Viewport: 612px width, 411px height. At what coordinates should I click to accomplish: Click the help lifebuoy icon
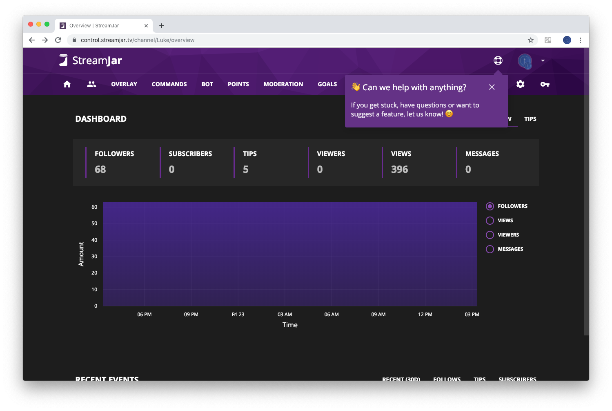point(498,60)
